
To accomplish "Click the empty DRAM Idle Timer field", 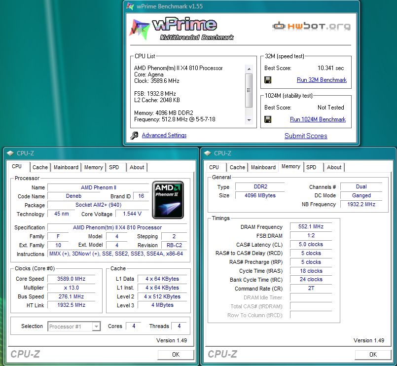I will point(311,297).
